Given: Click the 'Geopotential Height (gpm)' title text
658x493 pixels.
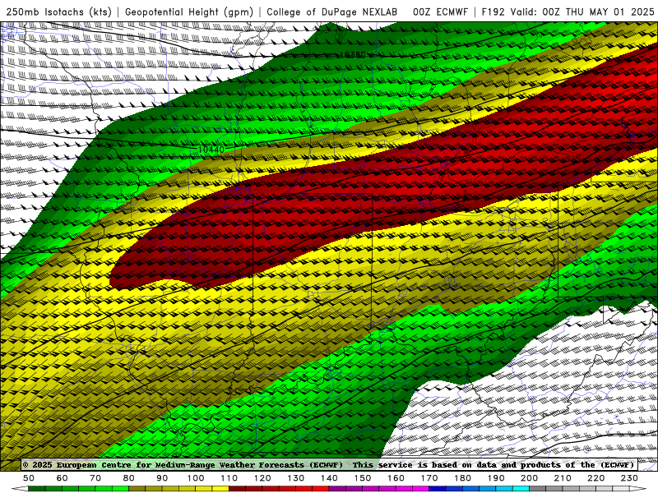Looking at the screenshot, I should click(189, 12).
